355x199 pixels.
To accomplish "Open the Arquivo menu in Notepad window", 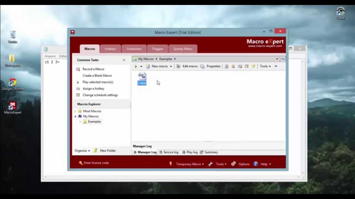I will (x=50, y=56).
